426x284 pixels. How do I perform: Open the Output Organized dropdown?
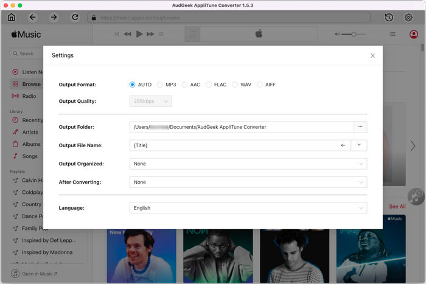[x=248, y=164]
